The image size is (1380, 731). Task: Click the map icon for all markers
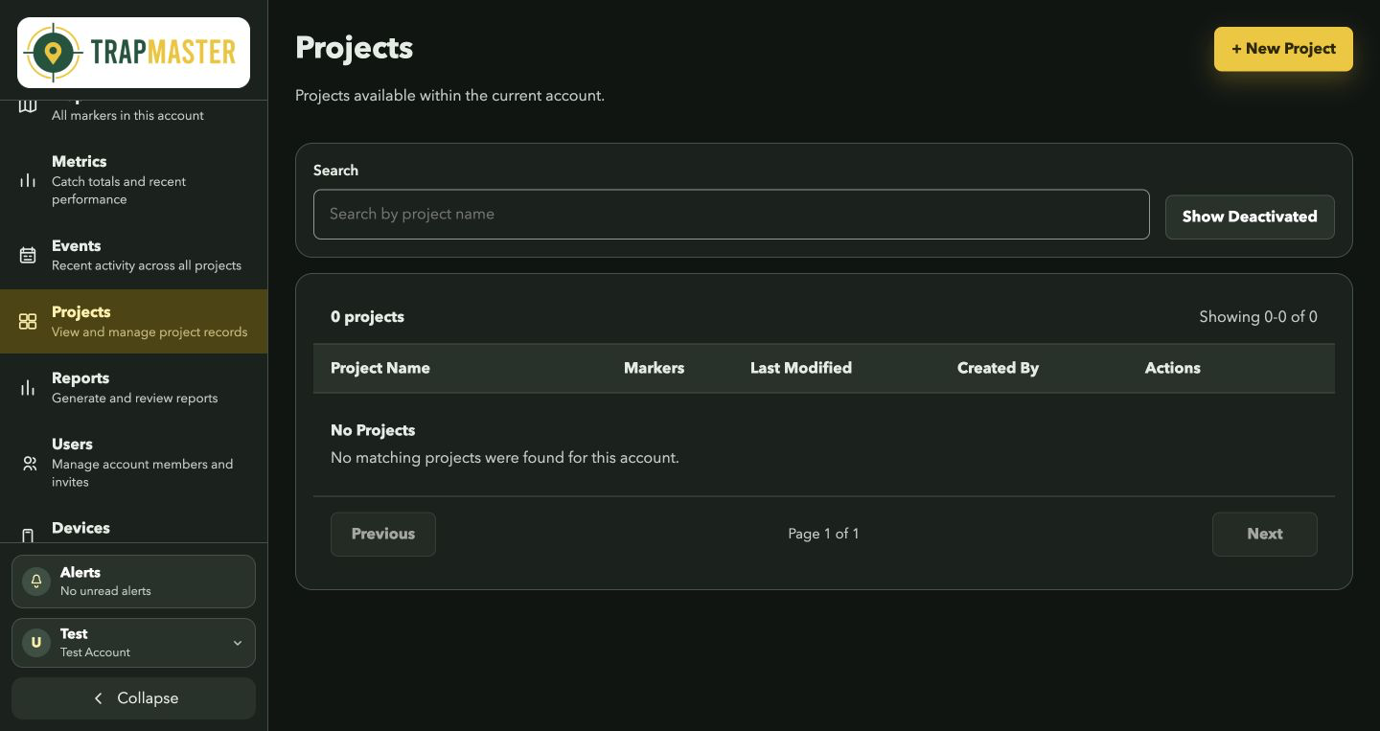(x=28, y=106)
